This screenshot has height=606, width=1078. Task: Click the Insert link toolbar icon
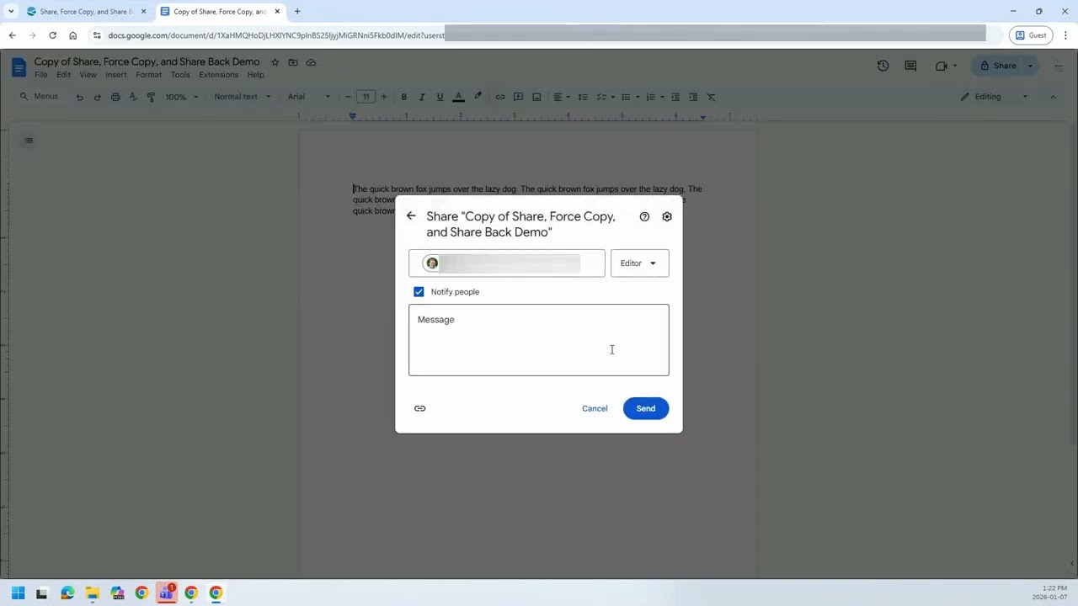pyautogui.click(x=499, y=97)
